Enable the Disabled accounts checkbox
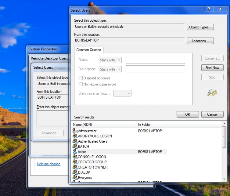This screenshot has width=230, height=196. (x=81, y=78)
